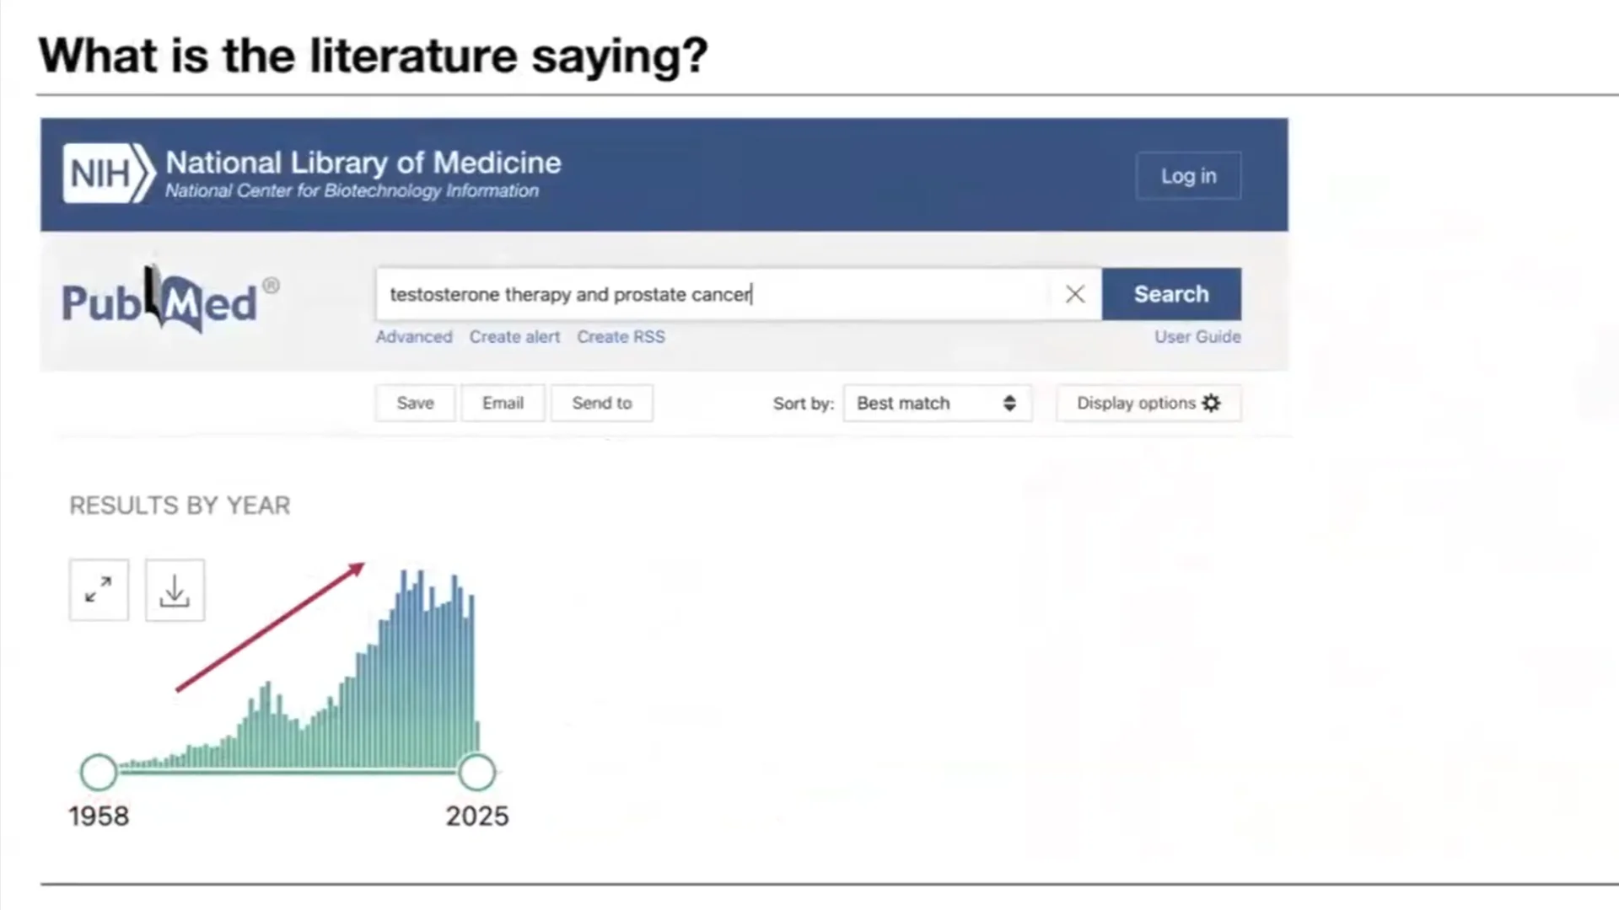Open the Send to menu
The height and width of the screenshot is (910, 1619).
pos(602,403)
